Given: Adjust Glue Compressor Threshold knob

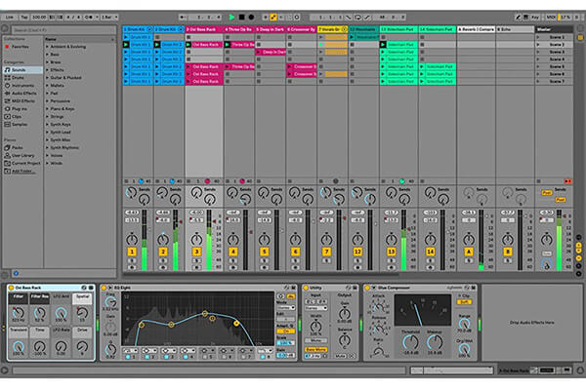Looking at the screenshot, I should tap(410, 342).
